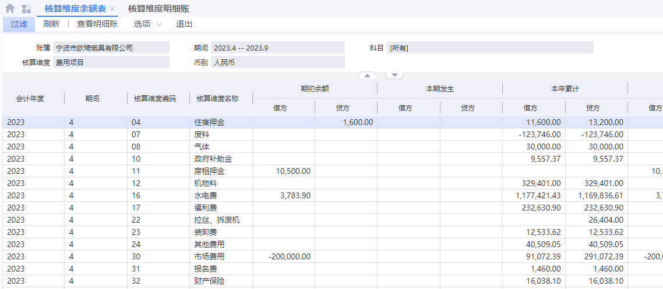Viewport: 663px width, 289px height.
Task: Click the 币别 field showing 人民币
Action: pyautogui.click(x=277, y=62)
